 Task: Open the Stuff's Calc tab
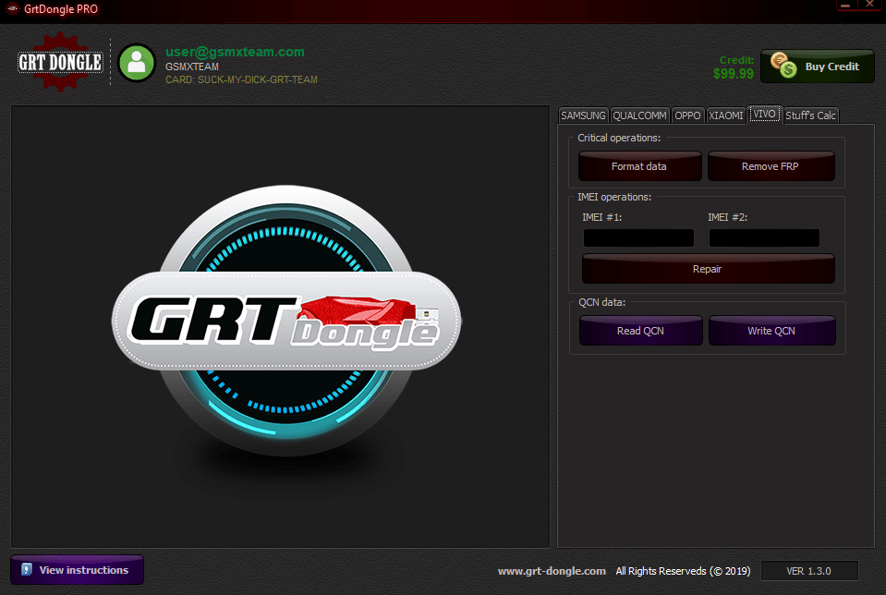[810, 115]
